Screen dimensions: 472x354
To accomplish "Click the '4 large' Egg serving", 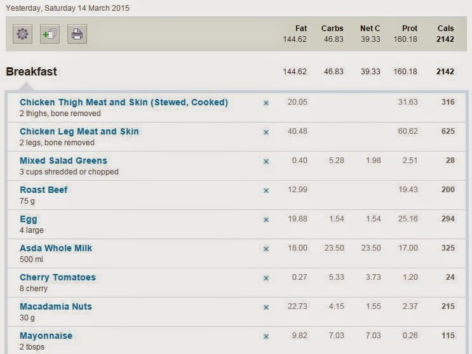I will click(32, 230).
